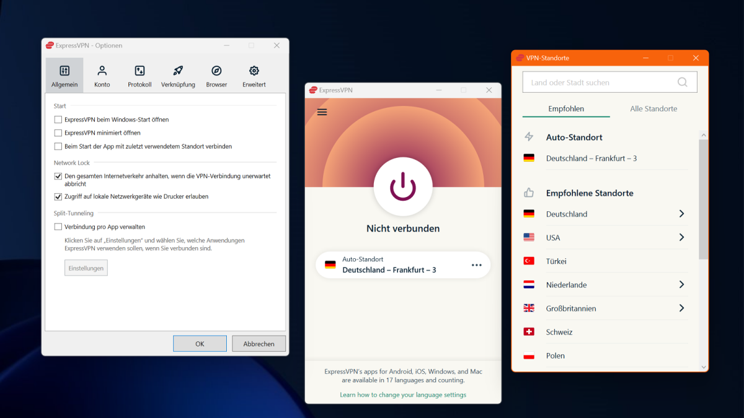Click the magnifier search icon
744x418 pixels.
(683, 82)
